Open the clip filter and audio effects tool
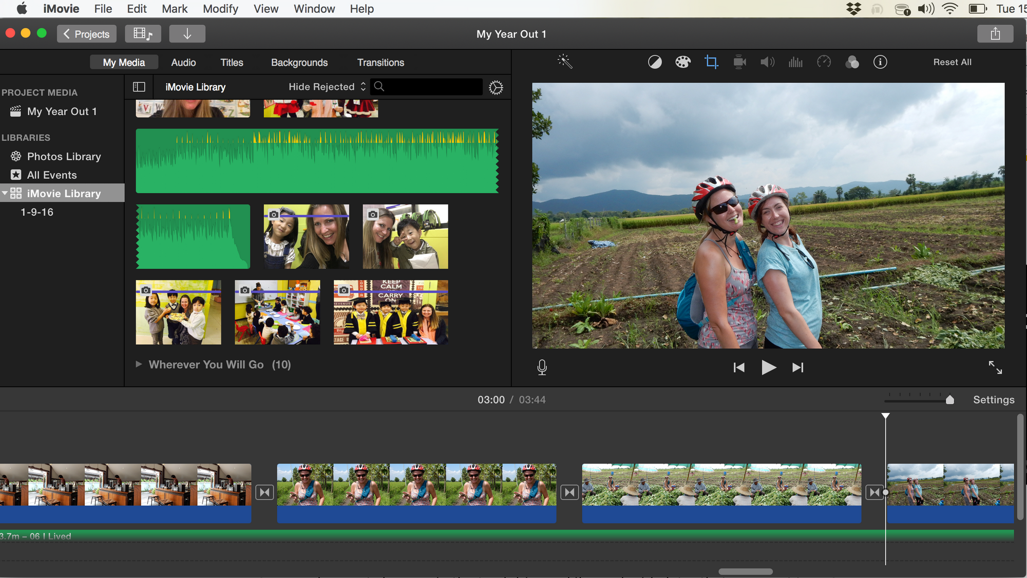 click(852, 62)
